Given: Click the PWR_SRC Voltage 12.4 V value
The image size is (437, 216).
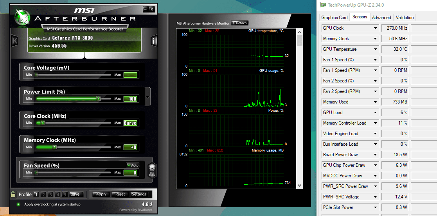Looking at the screenshot, I should [x=395, y=197].
